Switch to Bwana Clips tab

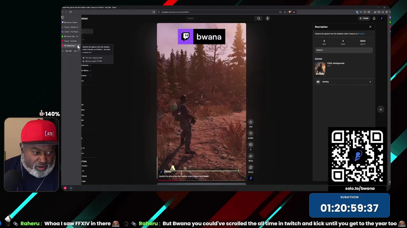[71, 36]
